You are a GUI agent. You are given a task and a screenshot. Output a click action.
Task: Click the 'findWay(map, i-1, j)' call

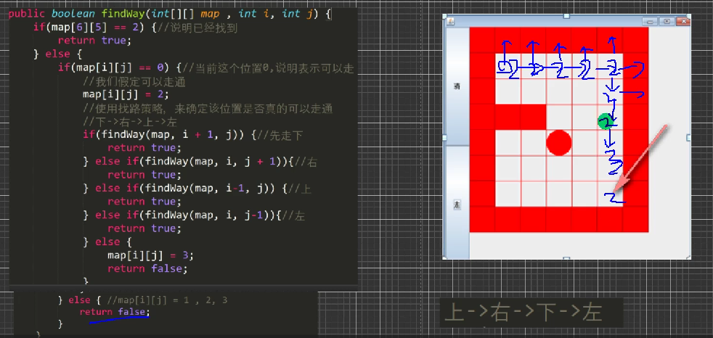point(211,188)
